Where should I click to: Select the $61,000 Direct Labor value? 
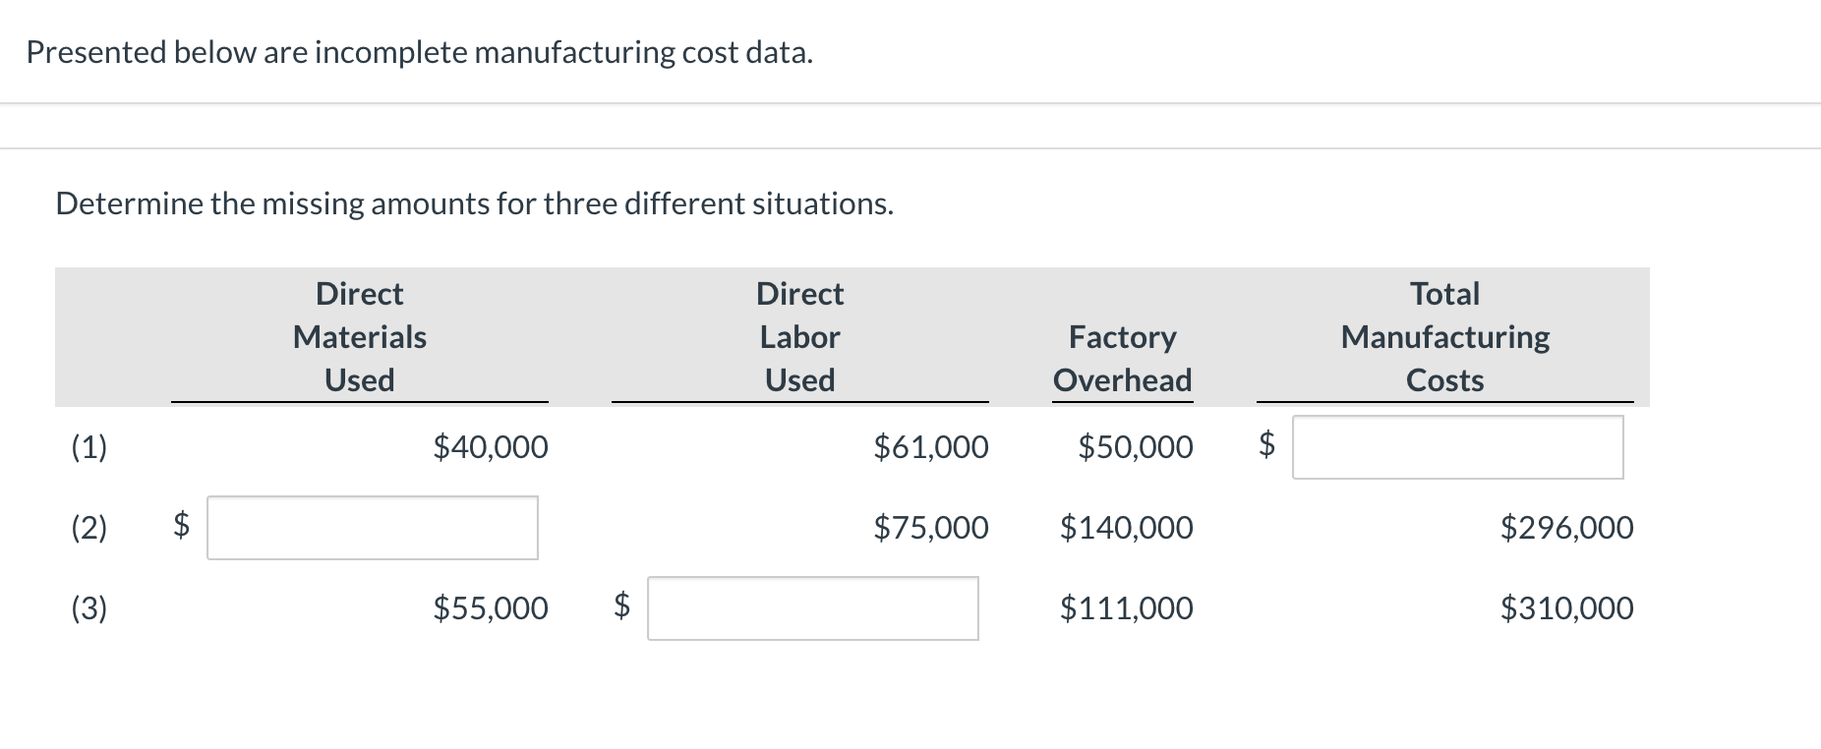tap(930, 447)
